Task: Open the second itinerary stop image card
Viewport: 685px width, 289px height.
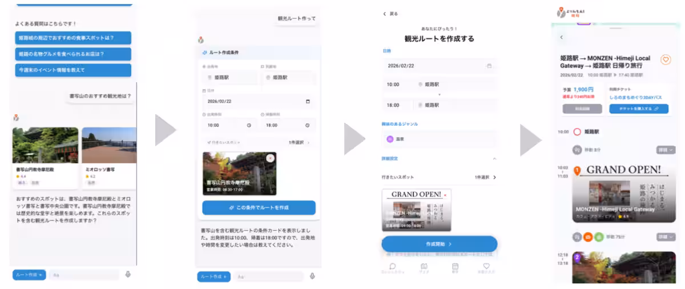Action: click(x=623, y=267)
